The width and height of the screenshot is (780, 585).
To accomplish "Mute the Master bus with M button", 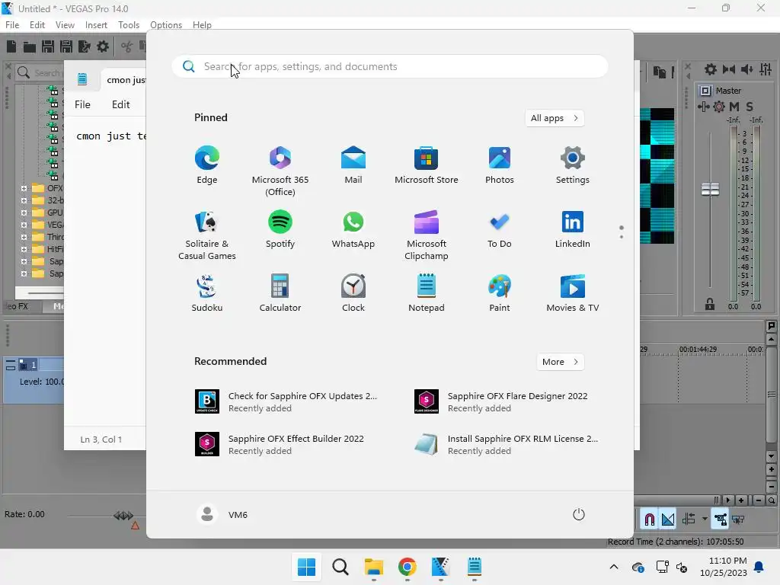I will 734,107.
